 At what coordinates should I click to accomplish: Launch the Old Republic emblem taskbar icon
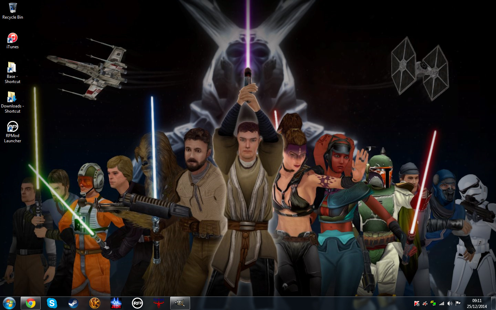[95, 303]
